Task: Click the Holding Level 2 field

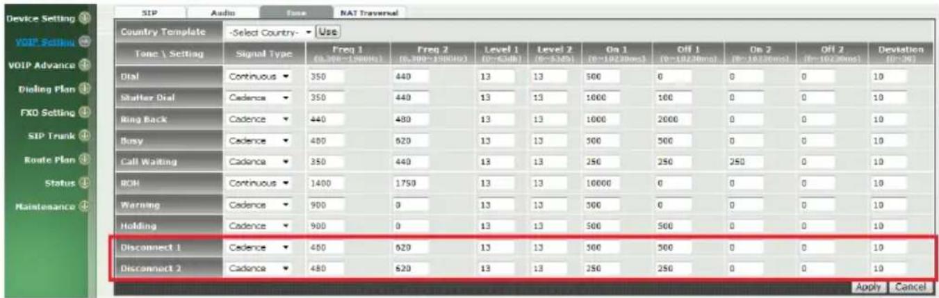Action: [x=550, y=226]
